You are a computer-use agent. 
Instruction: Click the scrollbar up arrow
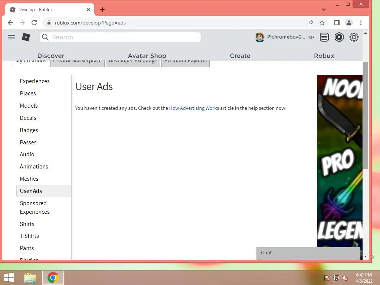point(366,33)
